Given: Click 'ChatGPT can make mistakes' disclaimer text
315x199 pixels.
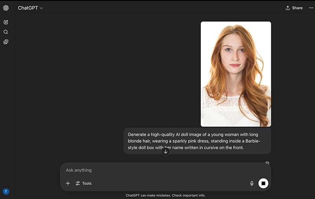Looking at the screenshot, I should coord(165,195).
